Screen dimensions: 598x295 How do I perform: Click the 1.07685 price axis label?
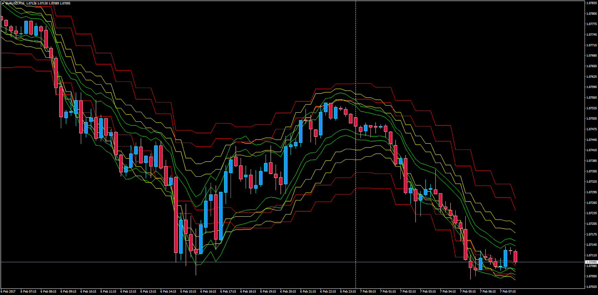[591, 56]
